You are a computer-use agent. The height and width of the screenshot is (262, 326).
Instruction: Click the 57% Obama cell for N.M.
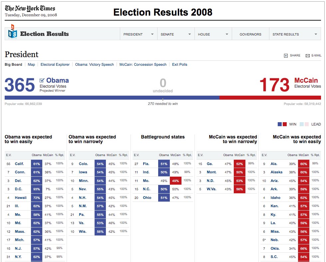[100, 206]
